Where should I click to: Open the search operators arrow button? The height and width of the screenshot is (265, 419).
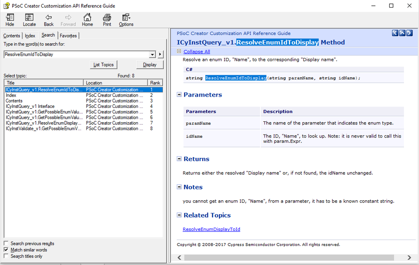pyautogui.click(x=160, y=55)
